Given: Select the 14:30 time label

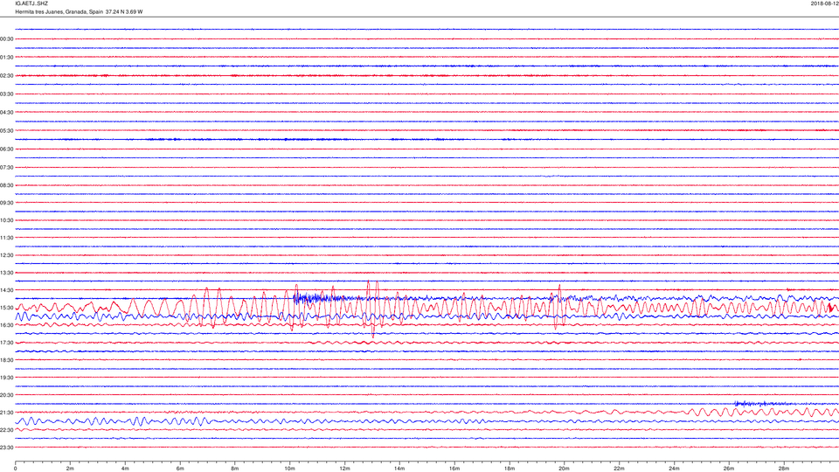Looking at the screenshot, I should pos(6,290).
